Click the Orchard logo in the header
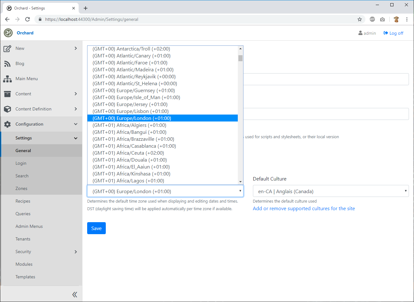Image resolution: width=414 pixels, height=302 pixels. 8,33
